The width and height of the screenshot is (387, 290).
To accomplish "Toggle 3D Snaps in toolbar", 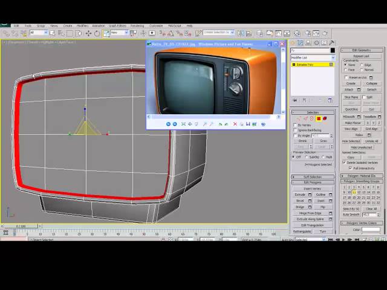I will pyautogui.click(x=163, y=33).
